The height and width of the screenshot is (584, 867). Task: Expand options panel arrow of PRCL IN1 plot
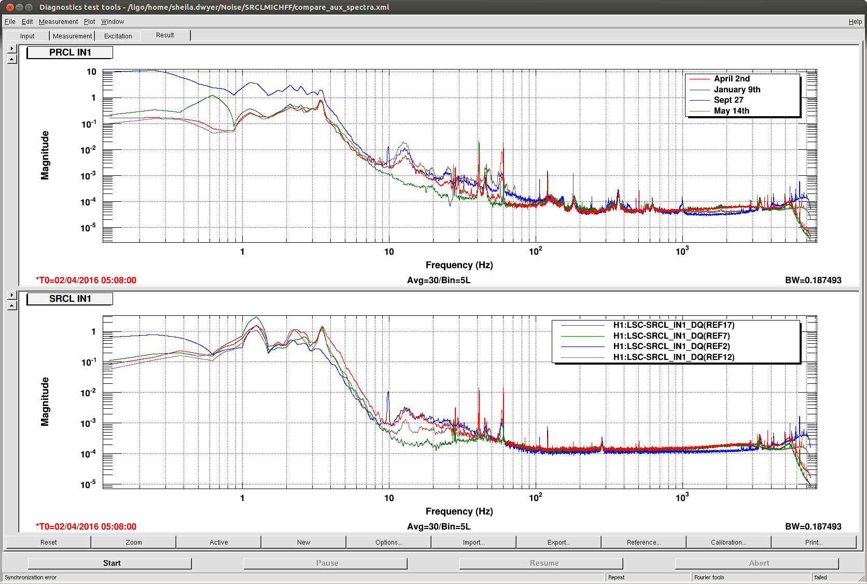12,48
